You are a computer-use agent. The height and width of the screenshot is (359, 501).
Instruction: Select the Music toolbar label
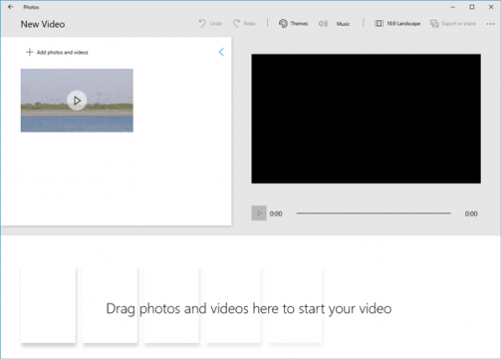click(x=343, y=24)
